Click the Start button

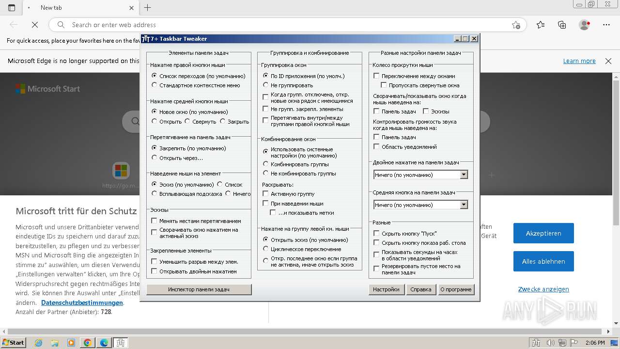14,343
